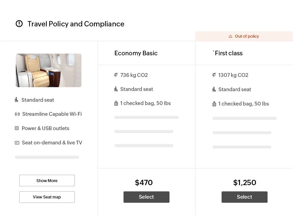This screenshot has height=216, width=293.
Task: Click the Economy Basic standard seat icon
Action: tap(116, 89)
